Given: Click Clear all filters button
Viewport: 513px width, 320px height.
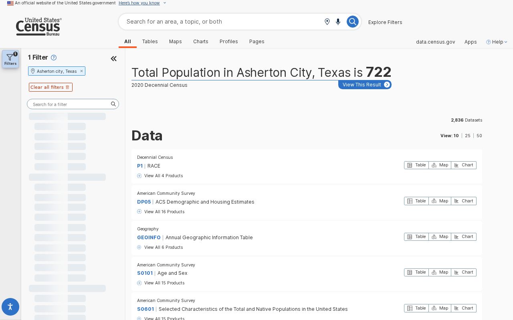Looking at the screenshot, I should click(x=50, y=87).
